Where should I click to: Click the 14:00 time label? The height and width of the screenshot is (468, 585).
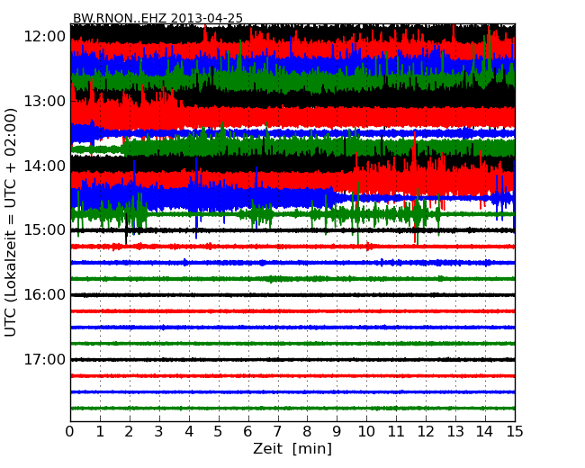coord(45,166)
